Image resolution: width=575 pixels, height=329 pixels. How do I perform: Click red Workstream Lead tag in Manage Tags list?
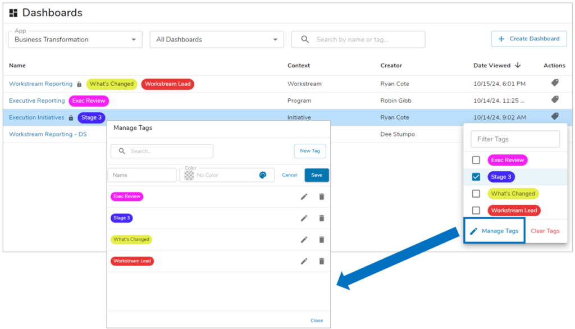click(132, 261)
